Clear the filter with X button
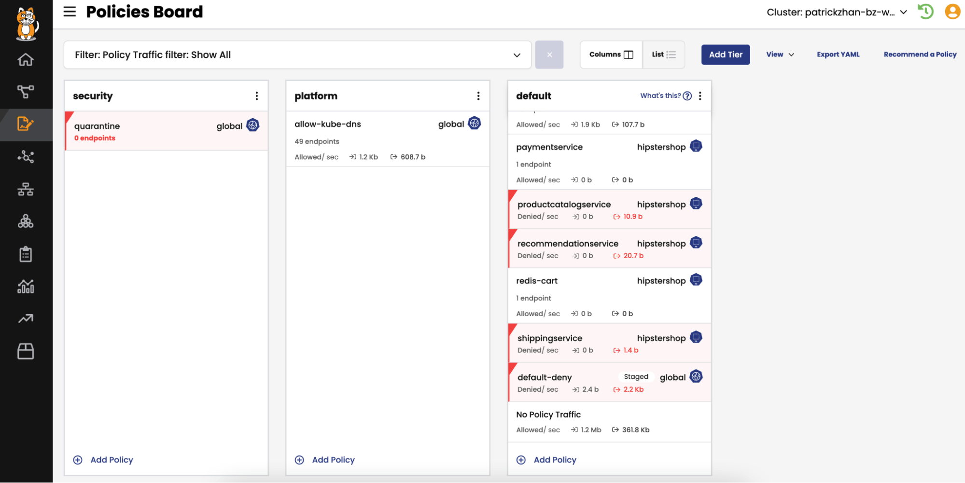Image resolution: width=965 pixels, height=483 pixels. [549, 55]
